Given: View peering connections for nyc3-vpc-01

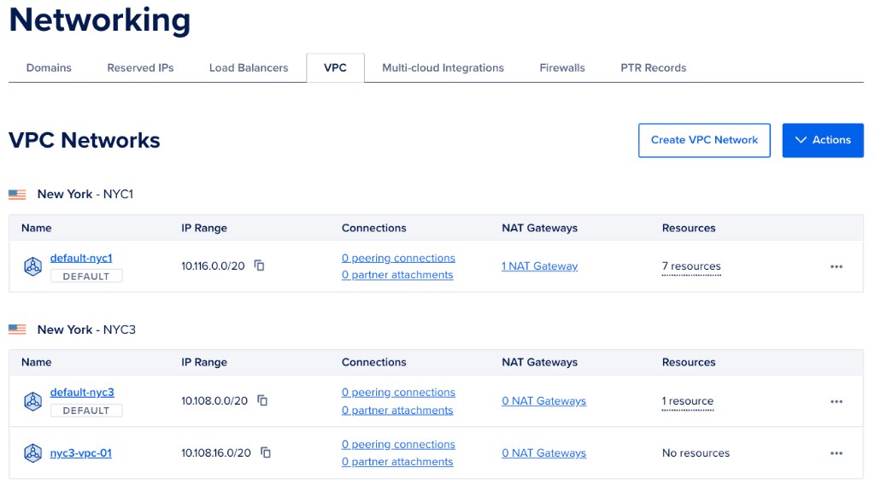Looking at the screenshot, I should [x=398, y=445].
